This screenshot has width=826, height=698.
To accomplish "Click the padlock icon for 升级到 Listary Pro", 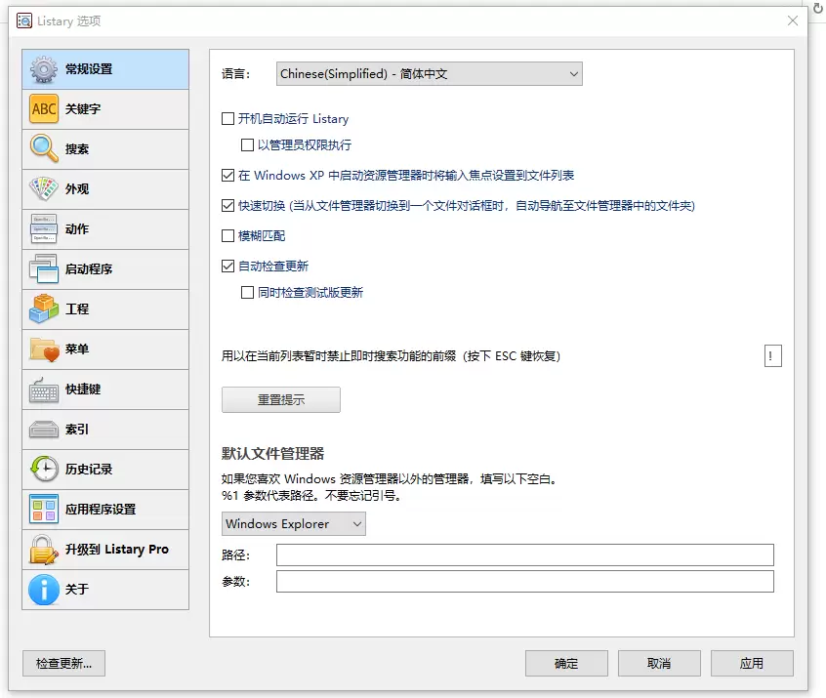I will 44,550.
